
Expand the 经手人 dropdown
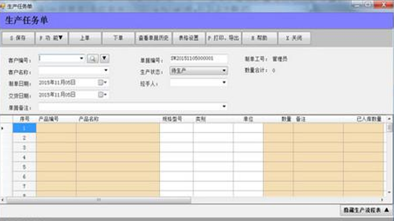coord(224,82)
